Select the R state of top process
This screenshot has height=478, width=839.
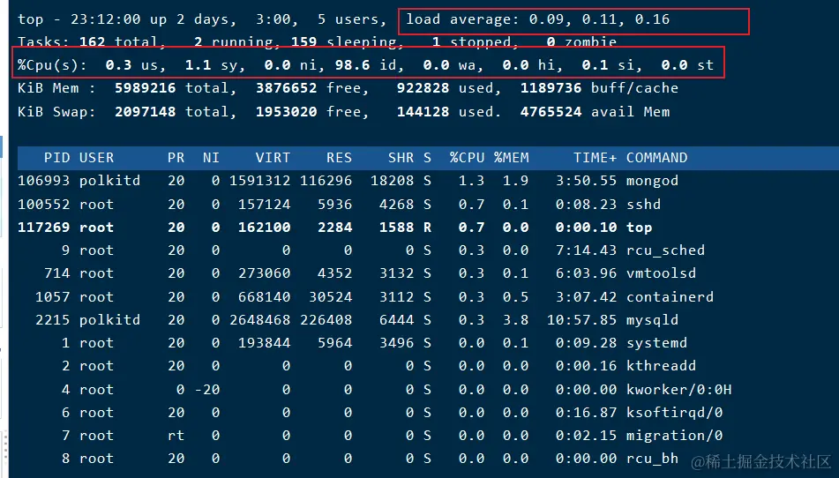coord(427,228)
